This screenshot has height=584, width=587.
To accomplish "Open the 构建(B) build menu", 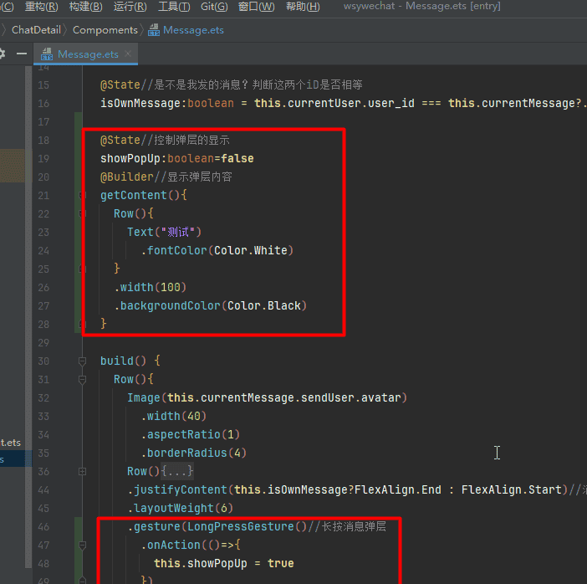I will [85, 7].
